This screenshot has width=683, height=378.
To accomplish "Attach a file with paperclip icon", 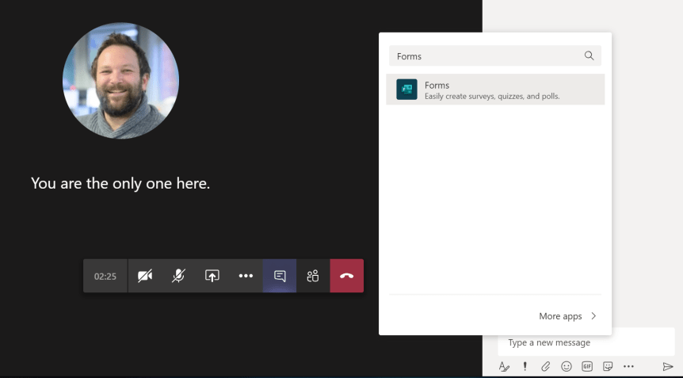I will tap(545, 366).
